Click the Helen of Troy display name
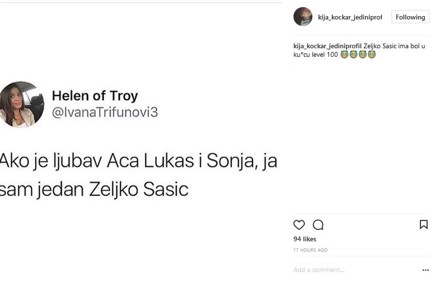This screenshot has width=438, height=281. pos(95,96)
